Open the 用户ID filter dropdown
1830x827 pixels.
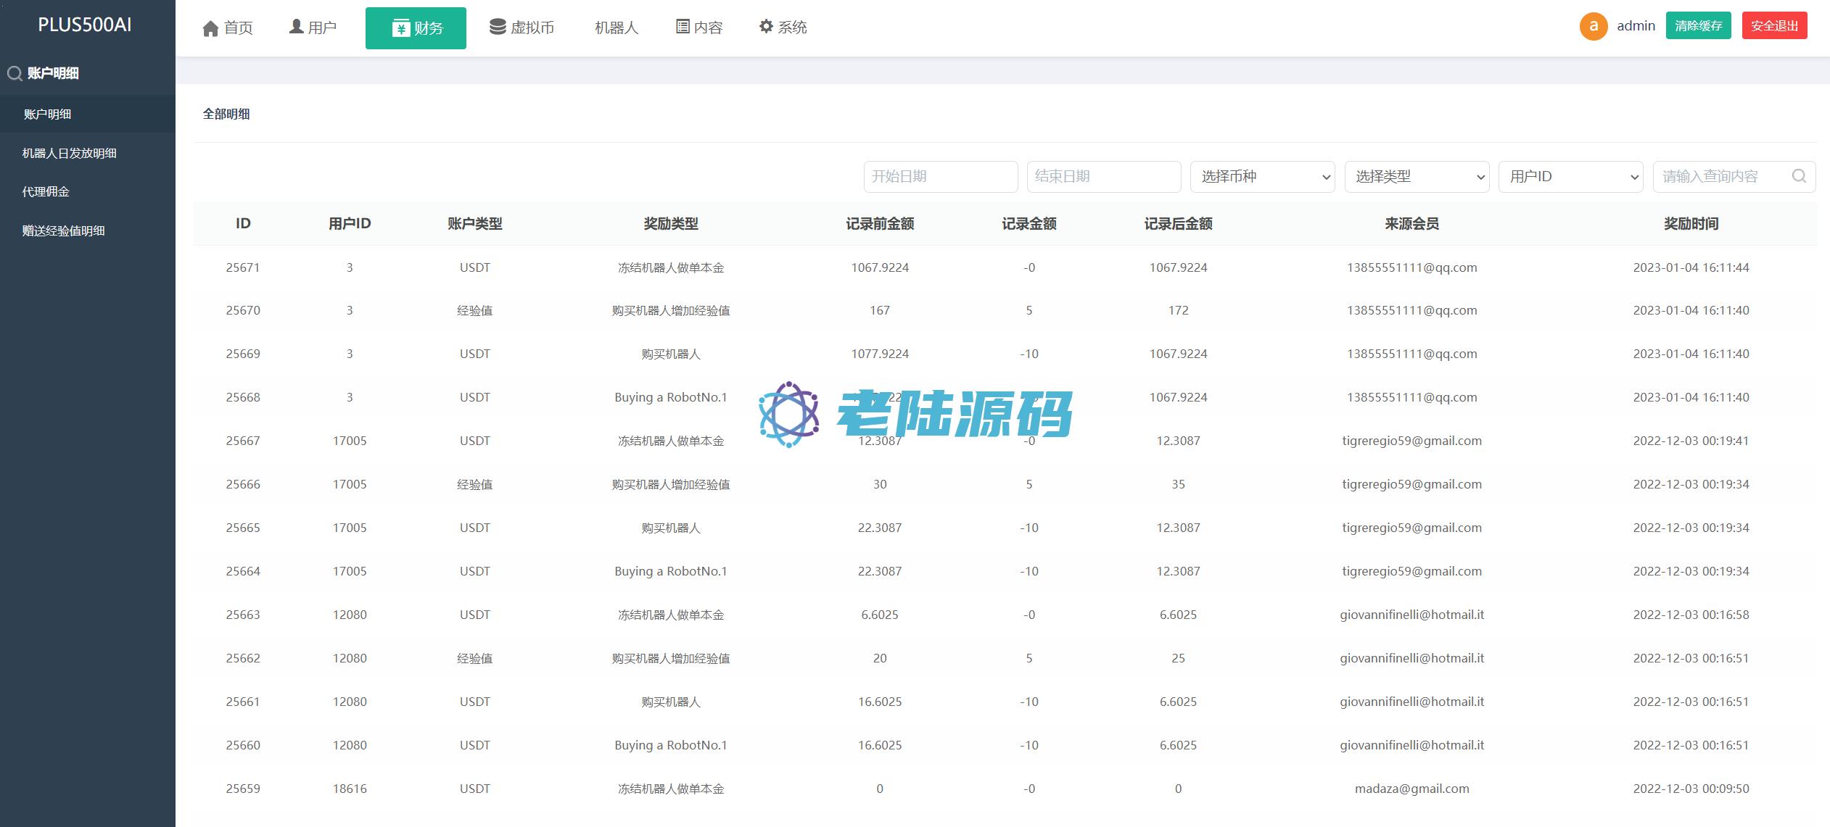[x=1570, y=176]
